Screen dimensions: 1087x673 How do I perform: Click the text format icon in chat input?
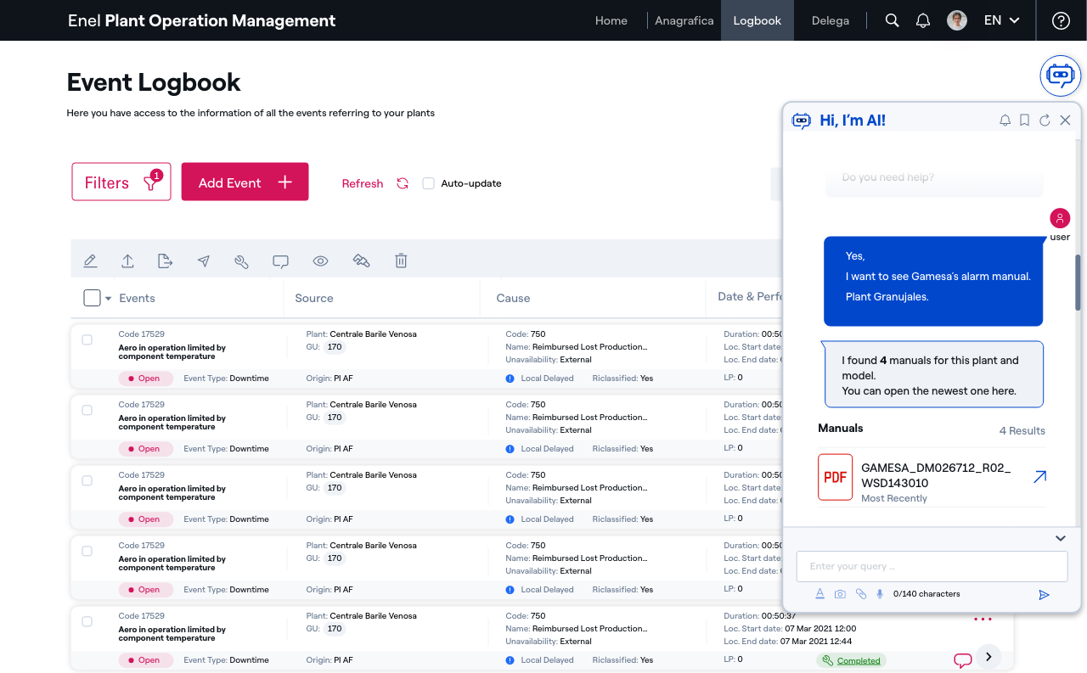tap(819, 594)
